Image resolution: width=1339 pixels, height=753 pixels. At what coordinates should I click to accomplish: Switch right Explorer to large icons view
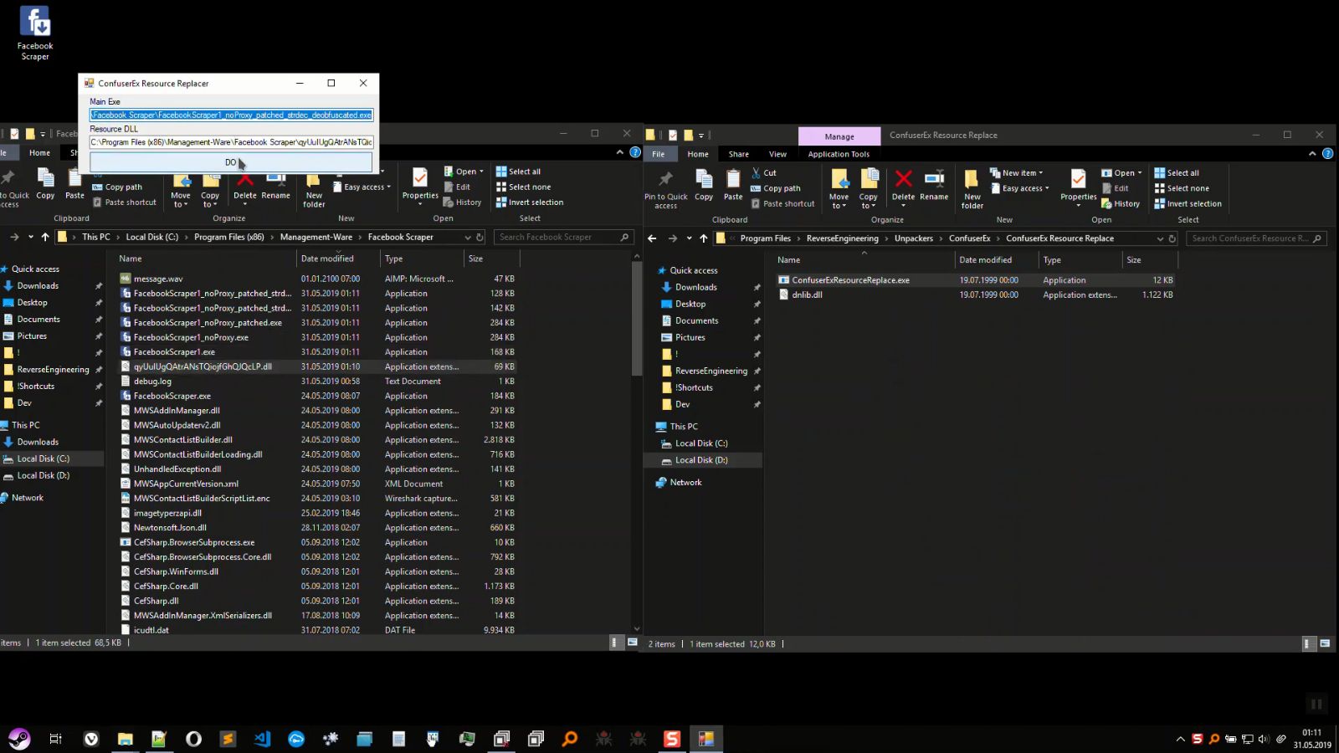point(1325,643)
